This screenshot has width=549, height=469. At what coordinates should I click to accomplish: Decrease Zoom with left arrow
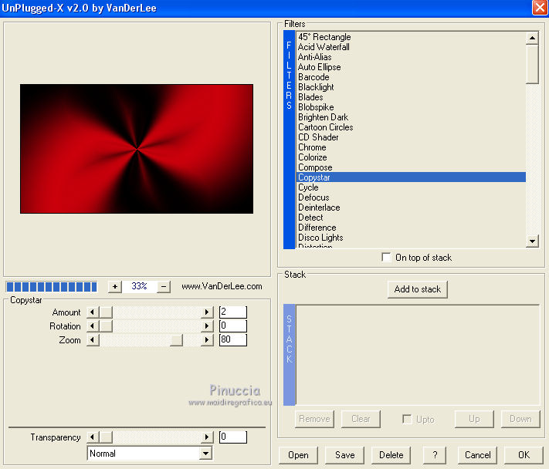[x=93, y=340]
